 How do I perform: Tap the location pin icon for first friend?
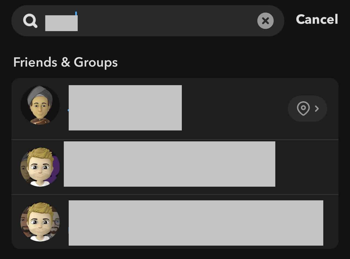tap(303, 109)
